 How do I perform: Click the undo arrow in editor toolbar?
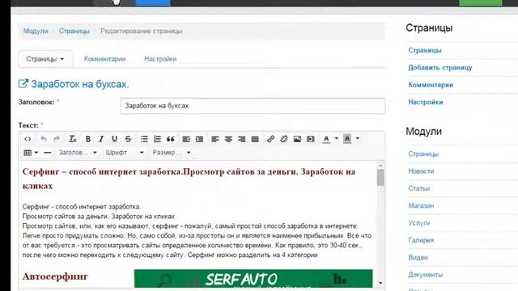[43, 139]
